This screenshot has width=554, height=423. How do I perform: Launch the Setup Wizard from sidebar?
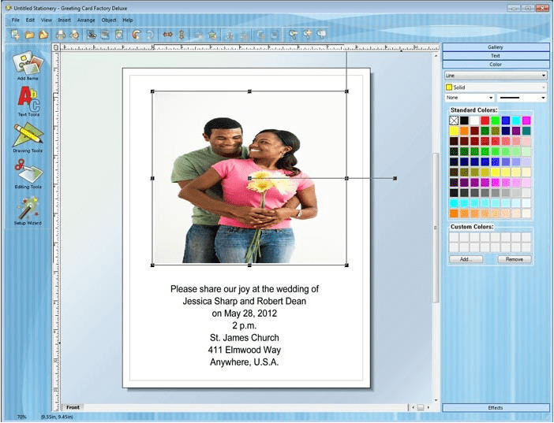coord(28,211)
